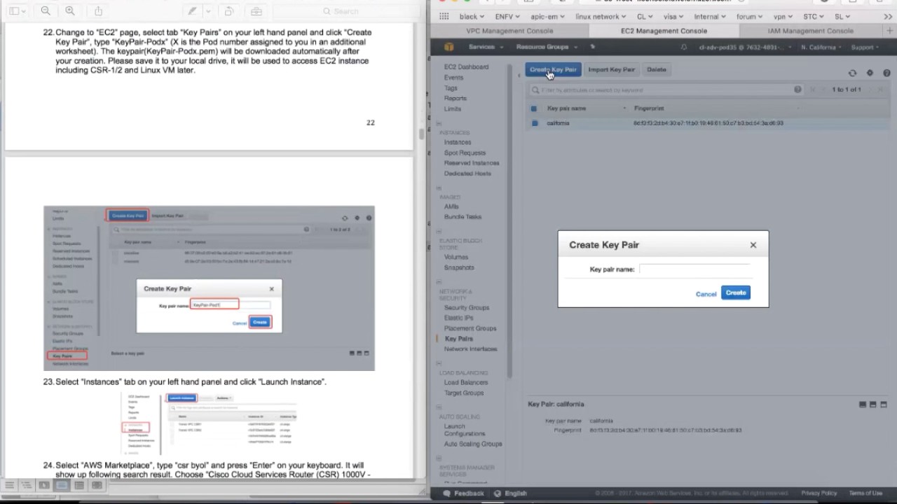Viewport: 897px width, 504px height.
Task: Open the AWS notifications bell
Action: (684, 47)
